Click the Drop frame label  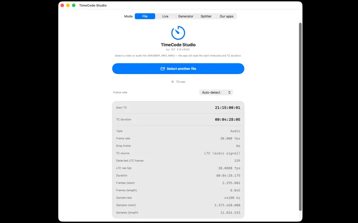pyautogui.click(x=123, y=146)
